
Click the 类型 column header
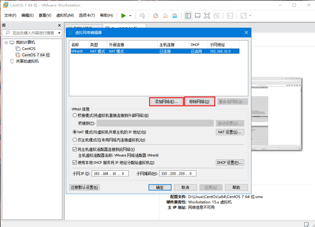coord(97,45)
